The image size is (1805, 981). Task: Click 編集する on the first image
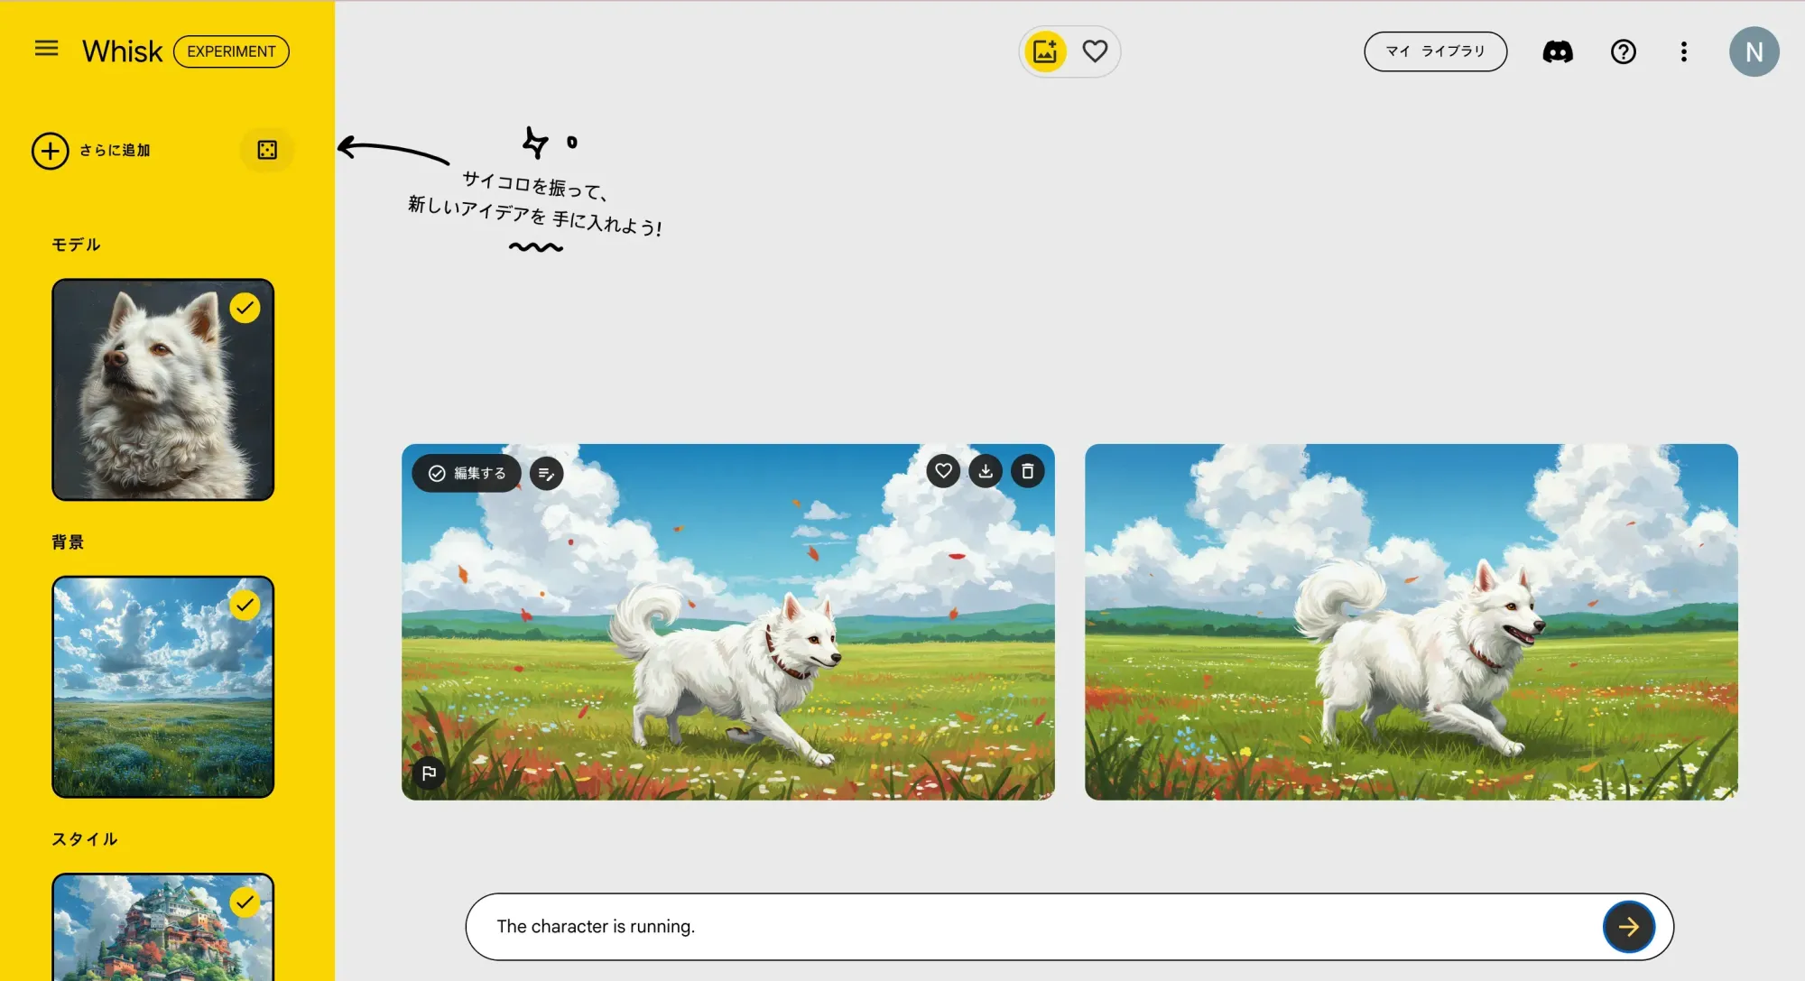pyautogui.click(x=467, y=473)
